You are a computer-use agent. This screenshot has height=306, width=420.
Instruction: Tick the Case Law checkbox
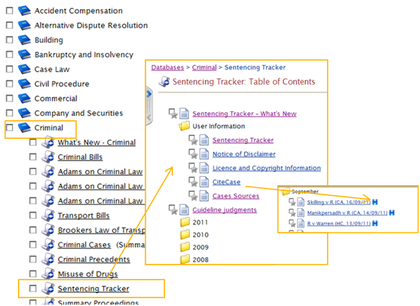[x=10, y=69]
